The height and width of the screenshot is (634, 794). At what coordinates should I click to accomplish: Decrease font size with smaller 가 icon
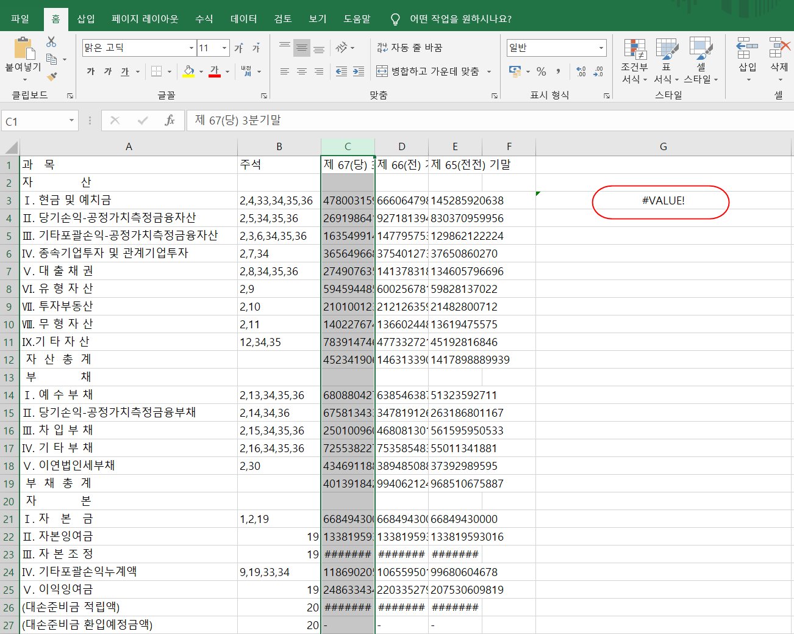point(256,48)
